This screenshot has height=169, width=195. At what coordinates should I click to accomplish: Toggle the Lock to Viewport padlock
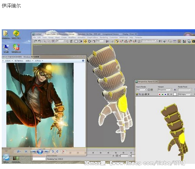pyautogui.click(x=175, y=89)
